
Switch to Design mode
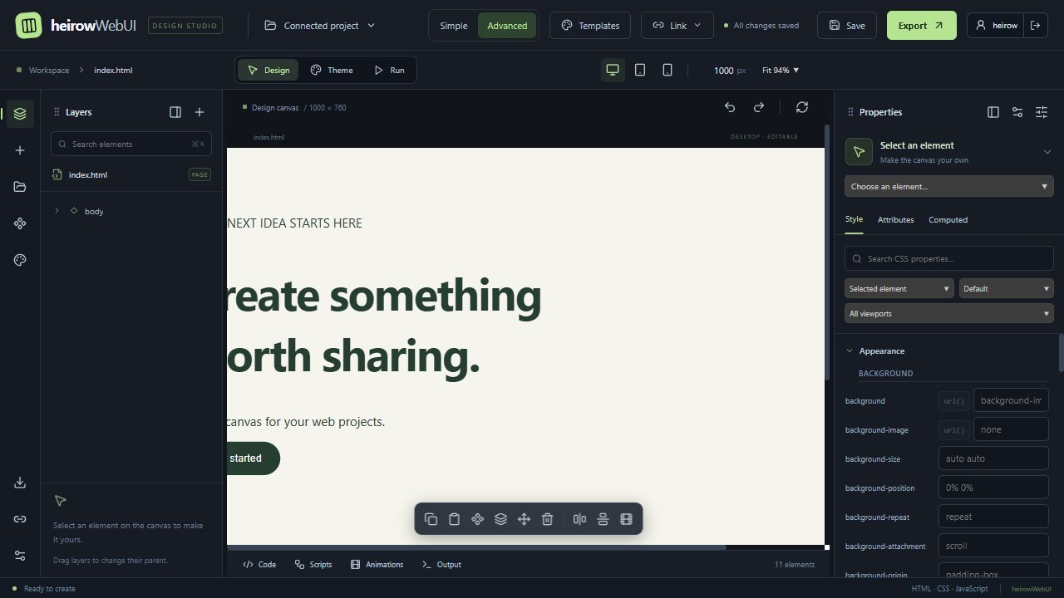pos(268,71)
